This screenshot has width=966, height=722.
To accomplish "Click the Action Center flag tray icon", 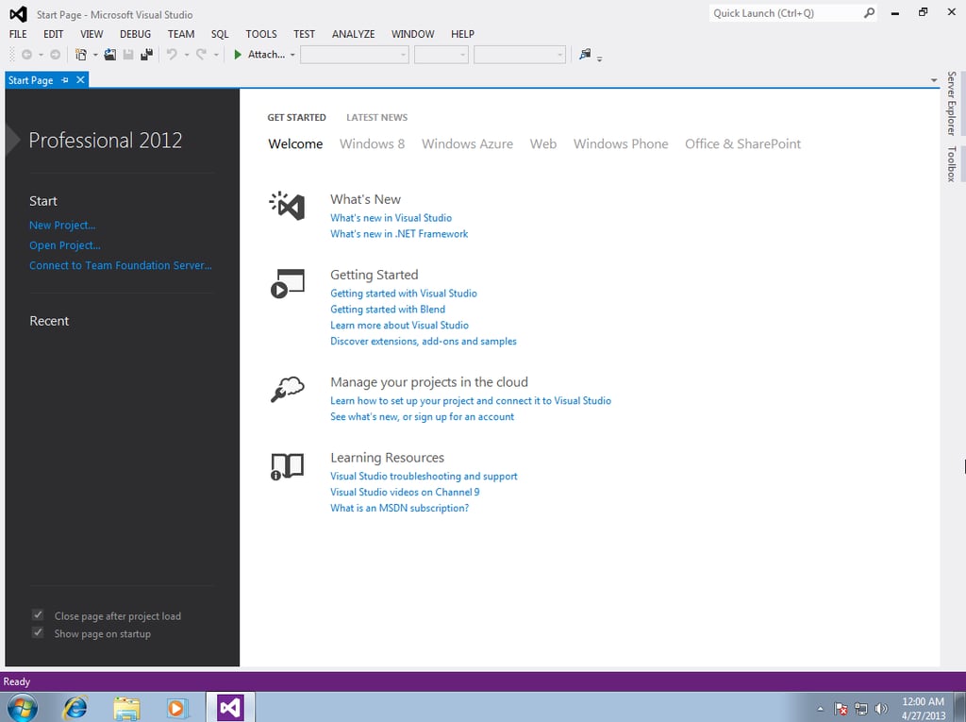I will pos(841,709).
